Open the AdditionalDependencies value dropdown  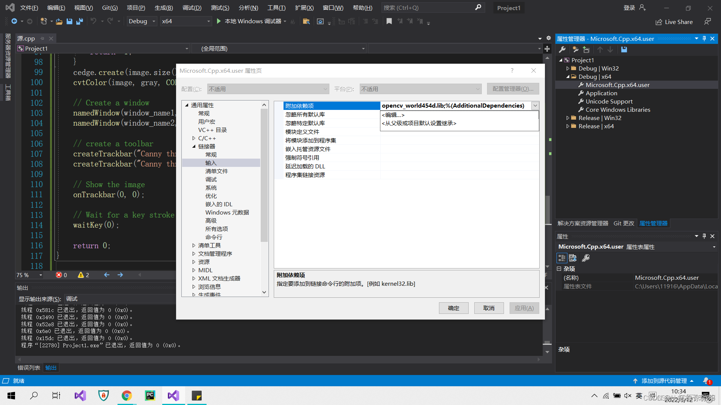tap(535, 105)
